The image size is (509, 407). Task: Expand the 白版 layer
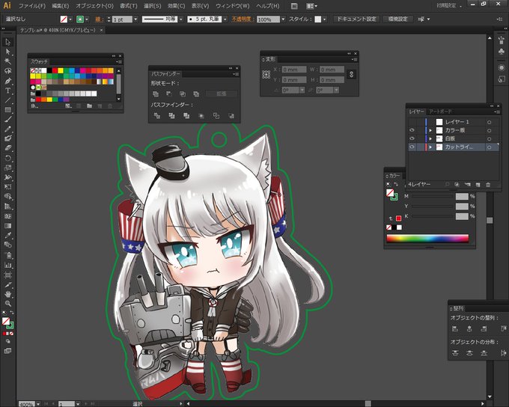coord(430,139)
